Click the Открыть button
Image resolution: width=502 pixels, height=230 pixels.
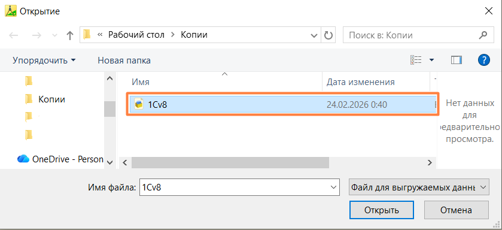click(382, 210)
